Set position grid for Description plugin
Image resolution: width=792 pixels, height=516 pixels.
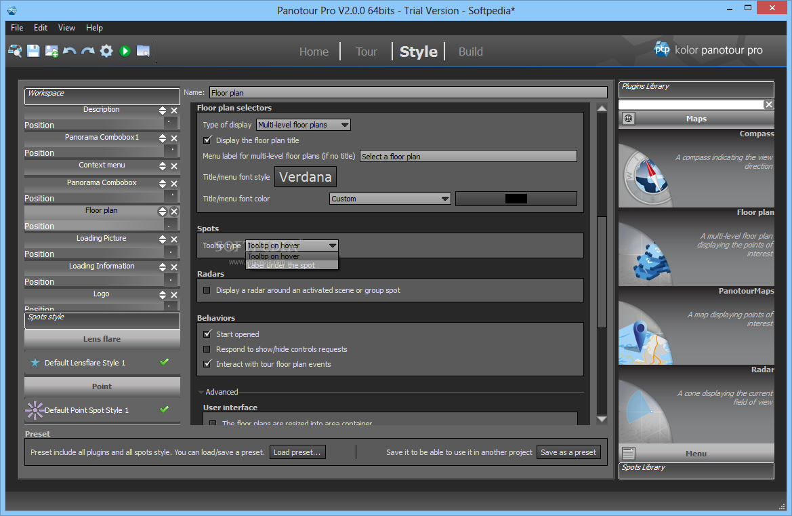coord(171,123)
